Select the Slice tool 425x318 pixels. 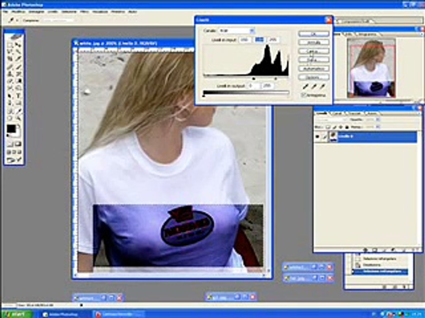19,59
